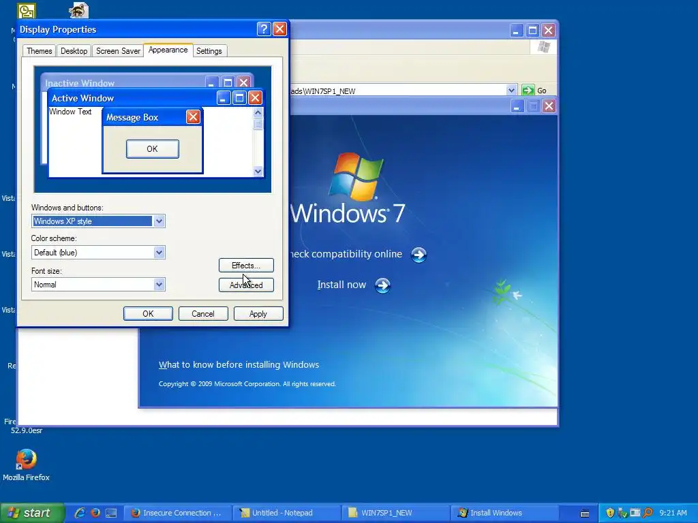698x523 pixels.
Task: Click the Active Window minimize button in preview
Action: [224, 98]
